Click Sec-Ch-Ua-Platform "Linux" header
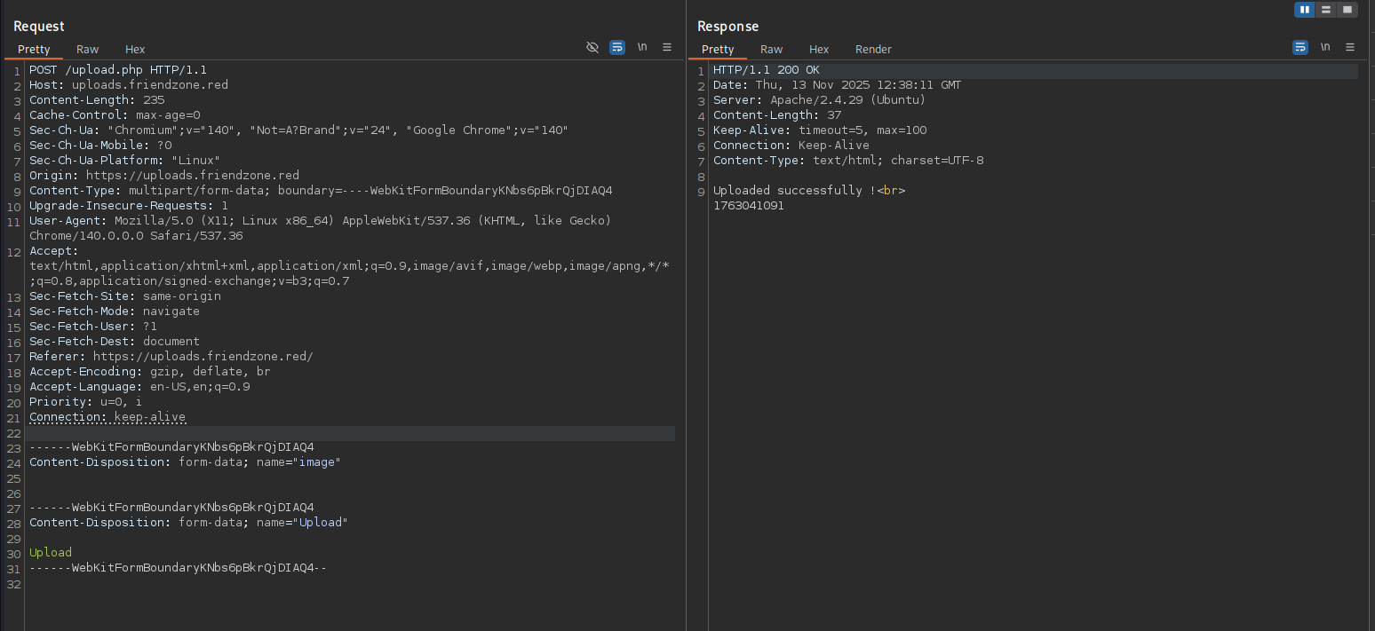Viewport: 1375px width, 631px height. coord(125,161)
